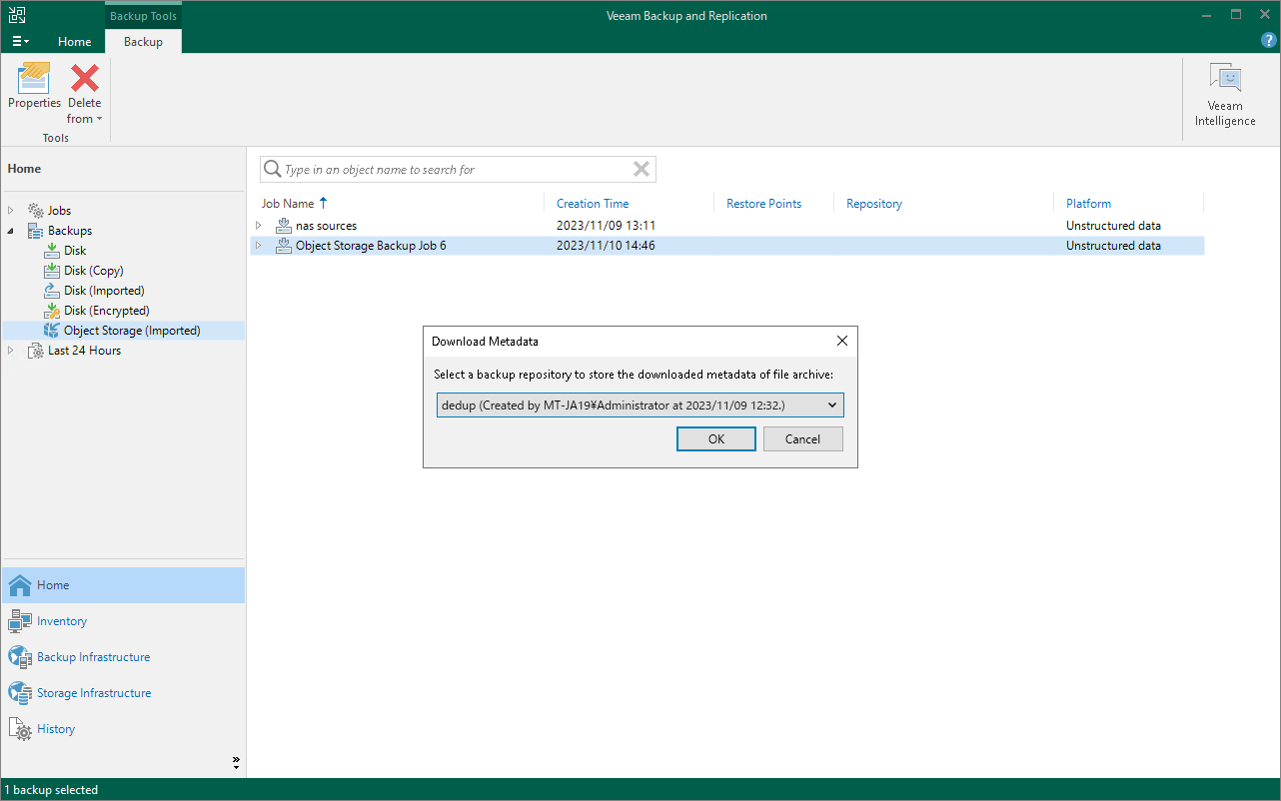Click in the object name search field
Image resolution: width=1281 pixels, height=801 pixels.
coord(450,169)
